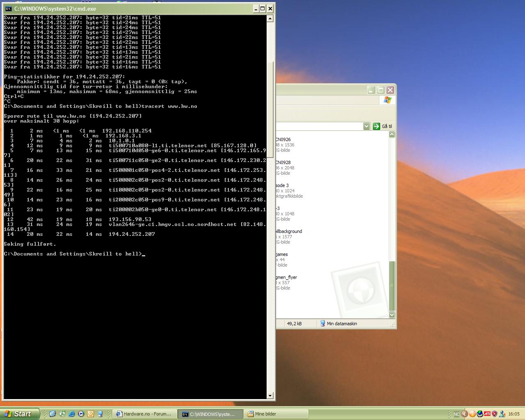The image size is (525, 420).
Task: Select the file ending in CN0926
Action: pos(285,145)
